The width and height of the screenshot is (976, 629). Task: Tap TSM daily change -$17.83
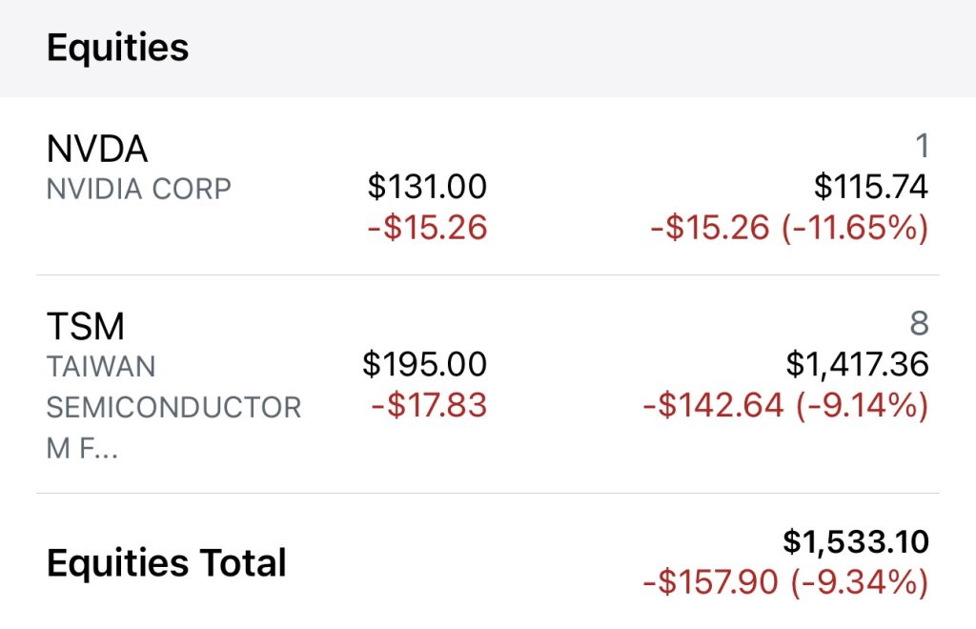point(429,405)
